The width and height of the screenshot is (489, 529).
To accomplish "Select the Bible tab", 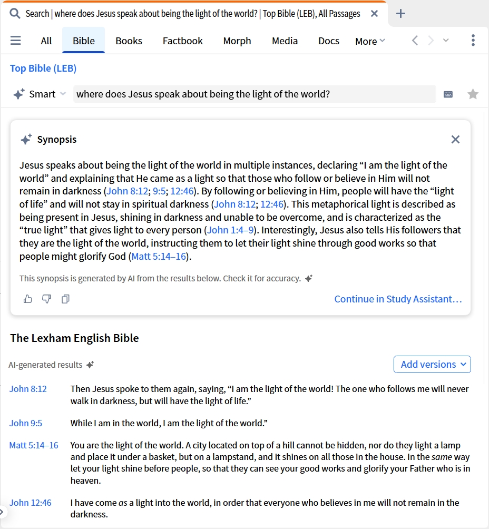I will [84, 41].
